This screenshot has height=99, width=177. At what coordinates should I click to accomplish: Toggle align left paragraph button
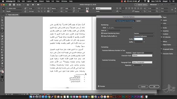pyautogui.click(x=117, y=9)
